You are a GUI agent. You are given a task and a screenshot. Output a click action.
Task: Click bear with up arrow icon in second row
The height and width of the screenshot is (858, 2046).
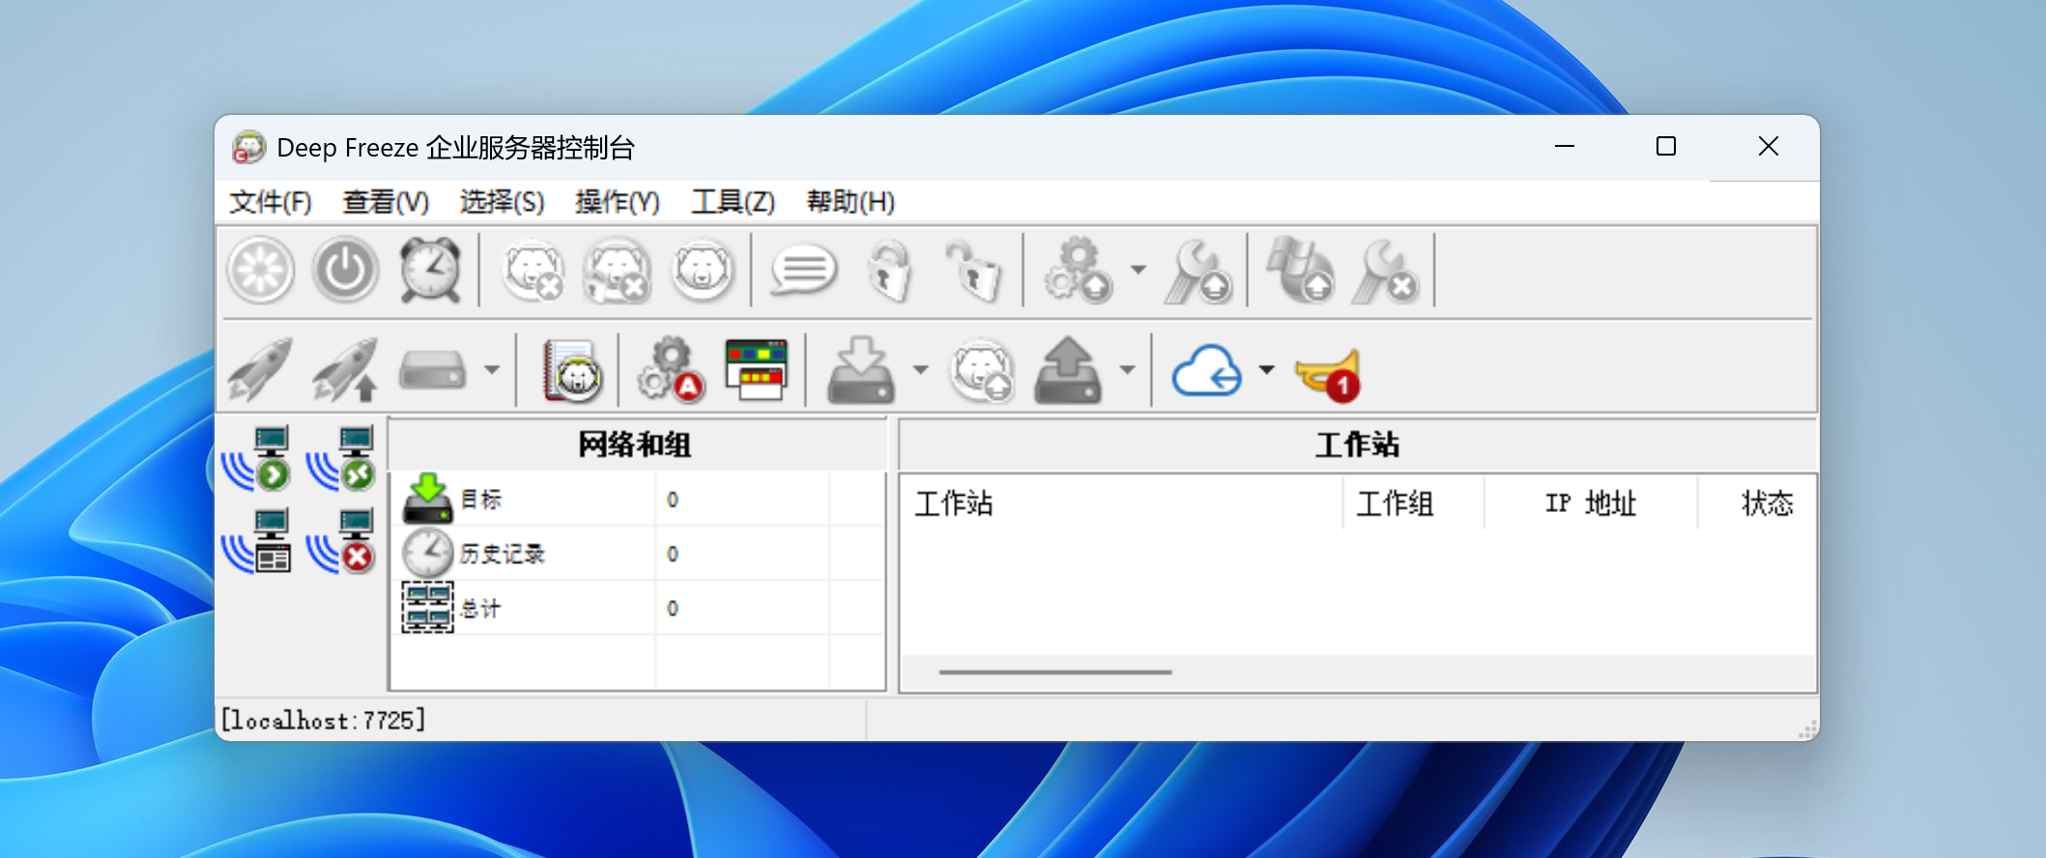pos(982,369)
